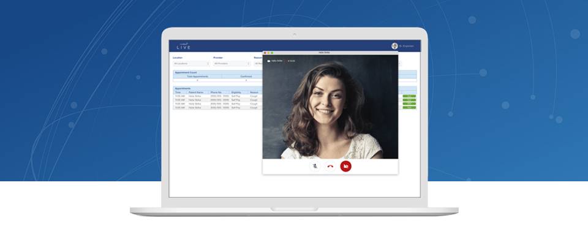Turn off camera with the red video button
This screenshot has width=588, height=245.
click(x=345, y=166)
